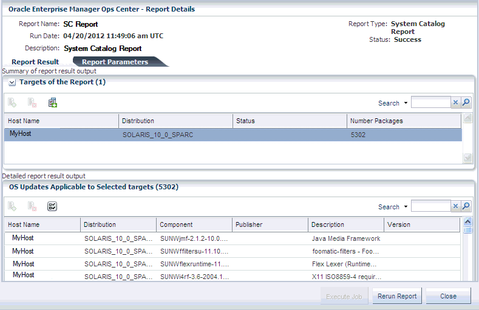
Task: Close the Report Details dialog
Action: click(448, 296)
